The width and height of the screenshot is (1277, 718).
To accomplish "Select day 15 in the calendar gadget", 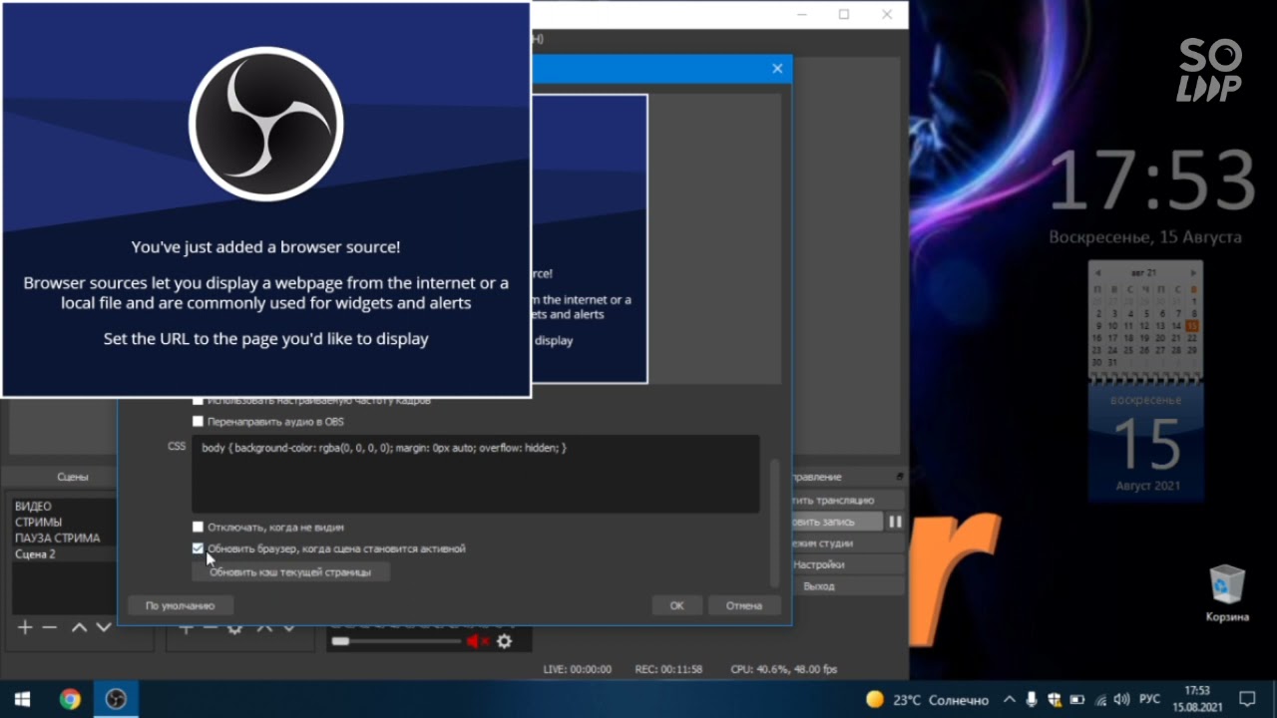I will tap(1192, 326).
